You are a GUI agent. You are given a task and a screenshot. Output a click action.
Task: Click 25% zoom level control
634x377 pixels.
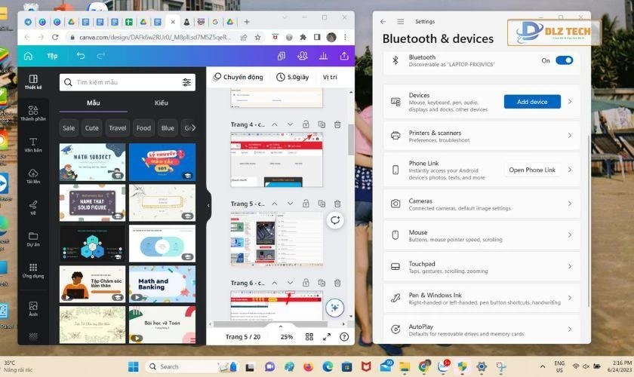pos(287,336)
